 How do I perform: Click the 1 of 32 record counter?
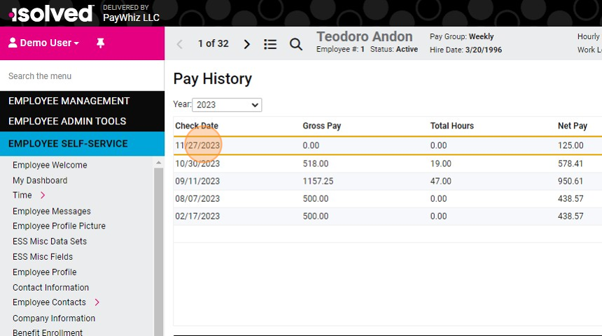(x=213, y=44)
